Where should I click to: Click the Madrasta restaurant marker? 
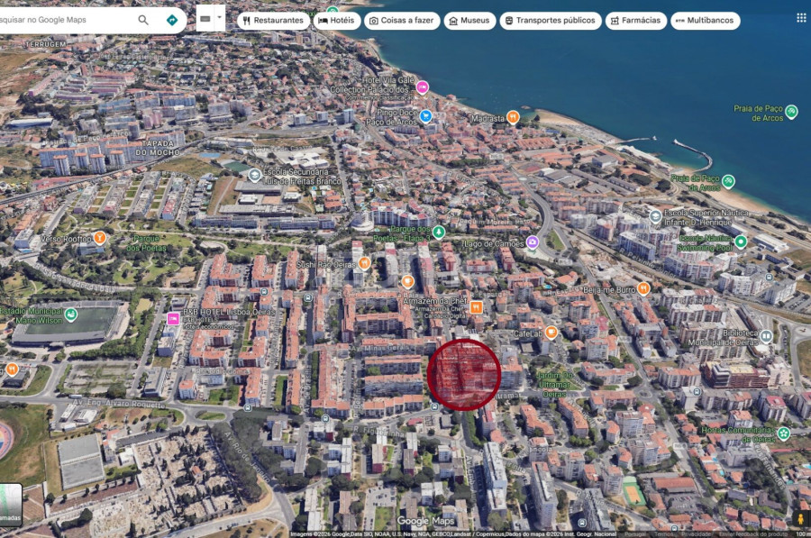click(513, 117)
